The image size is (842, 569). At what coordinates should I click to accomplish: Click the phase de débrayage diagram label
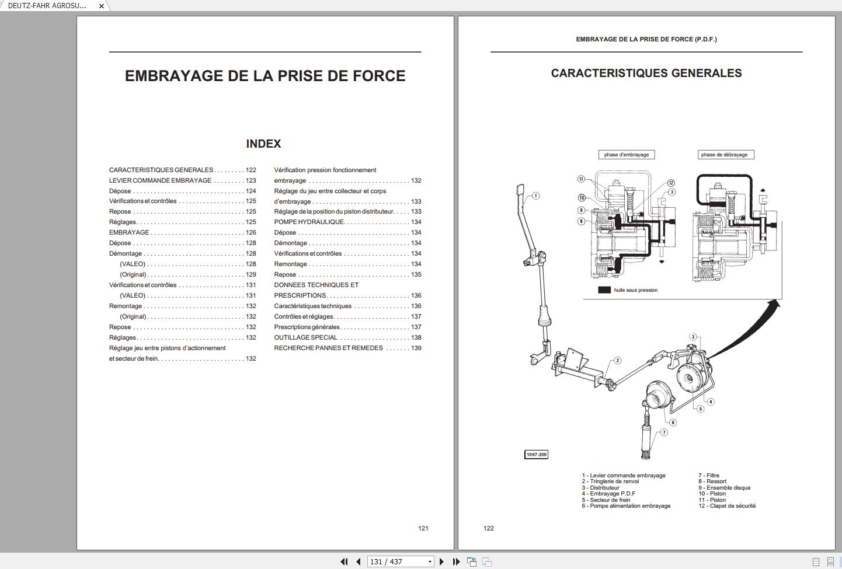[724, 155]
